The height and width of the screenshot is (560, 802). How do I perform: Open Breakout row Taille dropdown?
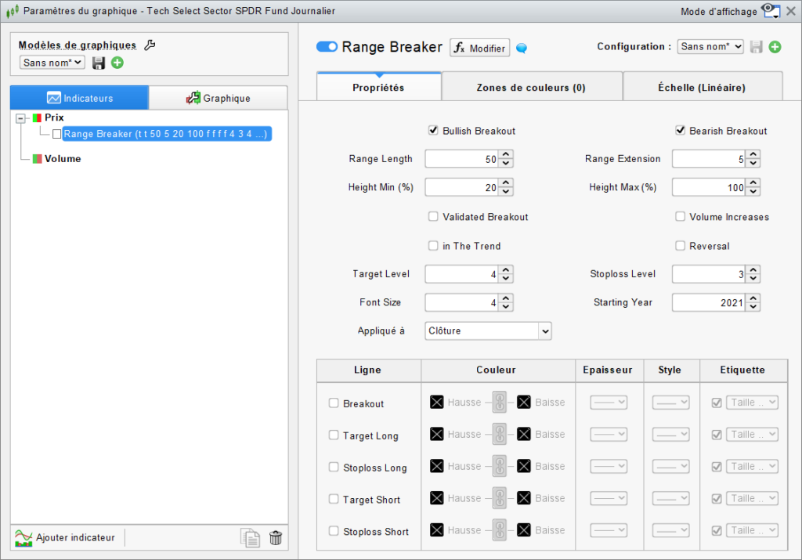(753, 403)
